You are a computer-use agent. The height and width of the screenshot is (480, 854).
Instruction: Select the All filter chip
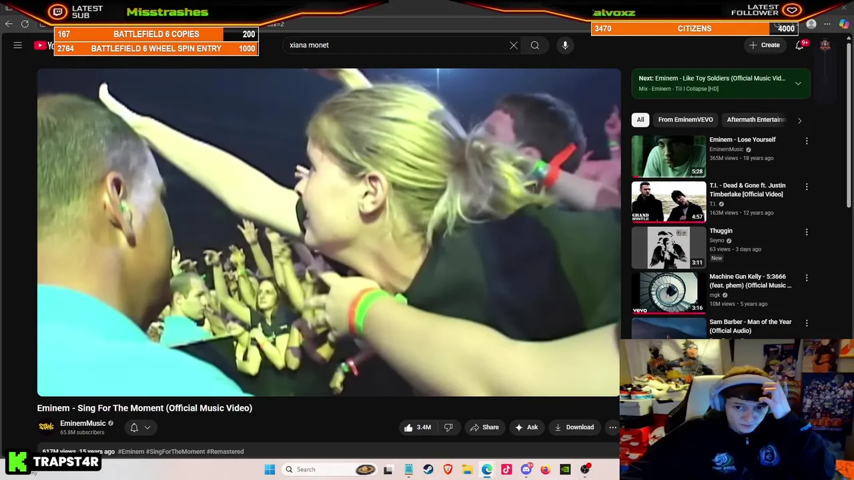tap(640, 120)
